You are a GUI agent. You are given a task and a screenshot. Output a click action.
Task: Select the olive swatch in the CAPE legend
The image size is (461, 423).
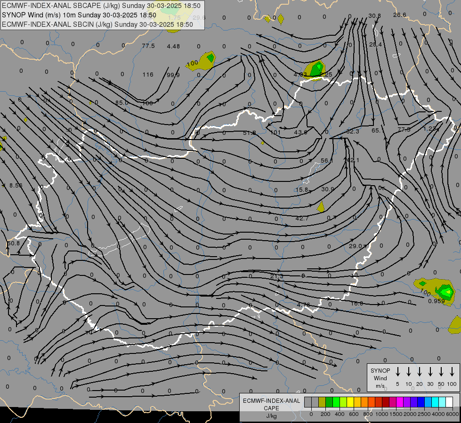click(322, 402)
